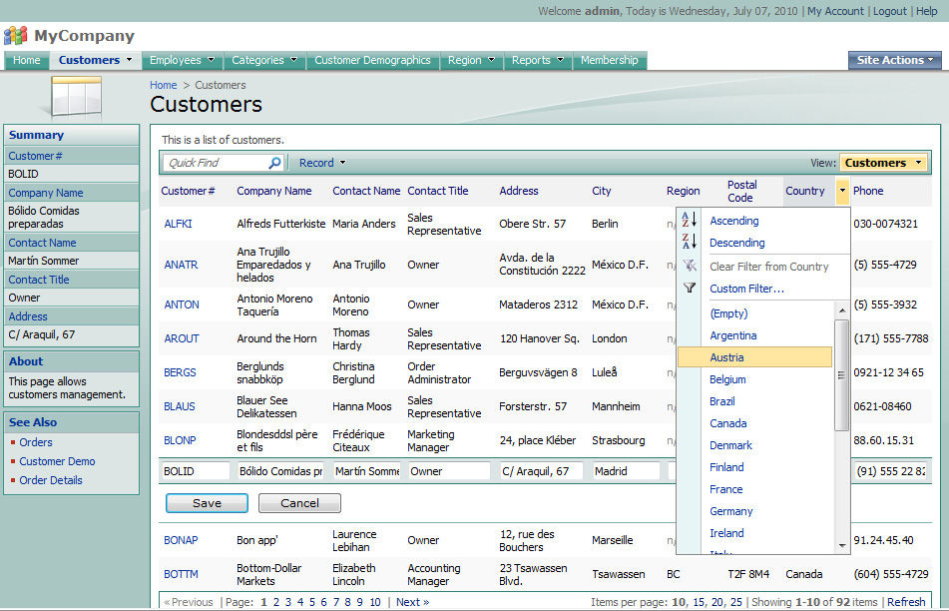Click the A-Z Ascending sort icon

[x=690, y=218]
